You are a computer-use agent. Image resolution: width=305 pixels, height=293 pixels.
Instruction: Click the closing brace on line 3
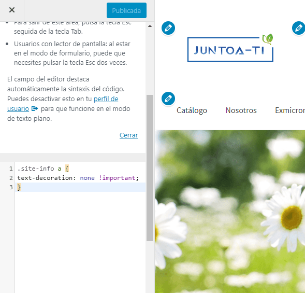click(x=19, y=187)
